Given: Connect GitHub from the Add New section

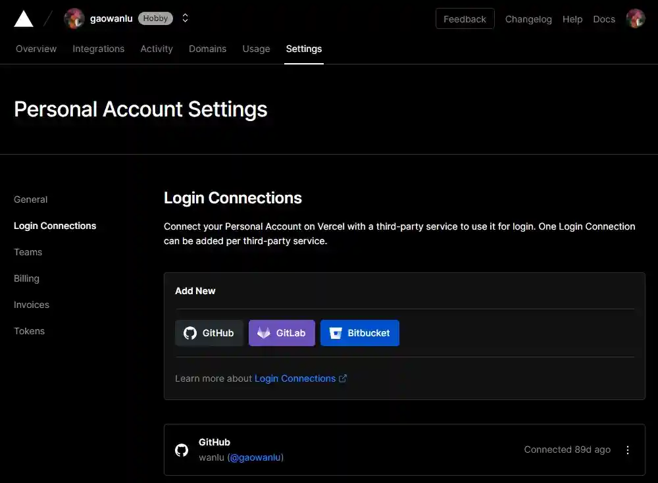Looking at the screenshot, I should click(x=209, y=333).
